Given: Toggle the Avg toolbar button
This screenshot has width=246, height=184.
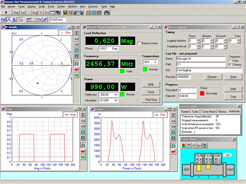Looking at the screenshot, I should (x=35, y=13).
